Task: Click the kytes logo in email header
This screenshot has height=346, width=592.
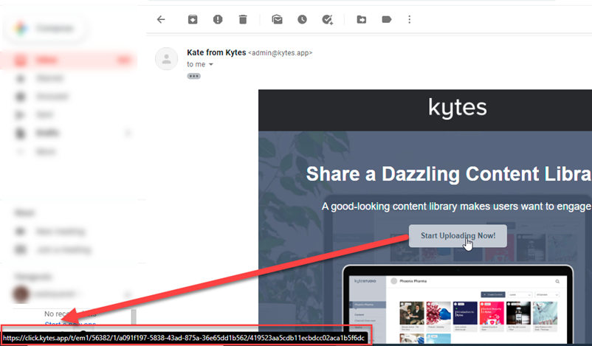Action: coord(458,108)
